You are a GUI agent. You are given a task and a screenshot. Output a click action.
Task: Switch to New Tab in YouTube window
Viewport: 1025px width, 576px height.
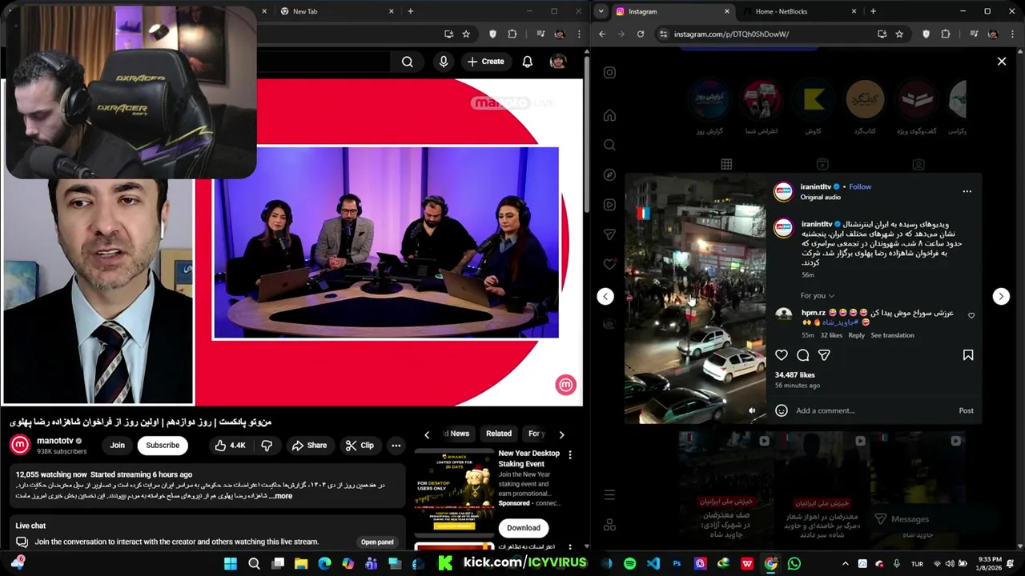click(336, 11)
